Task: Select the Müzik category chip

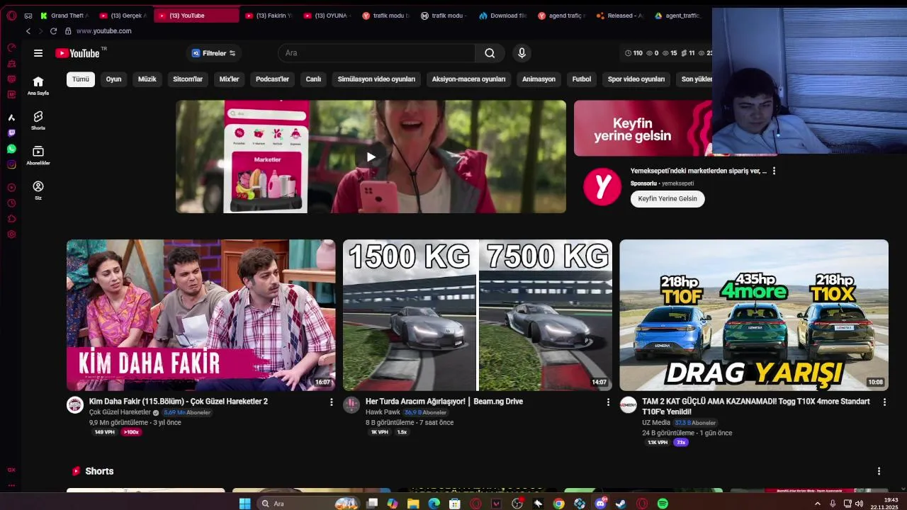Action: pos(147,79)
